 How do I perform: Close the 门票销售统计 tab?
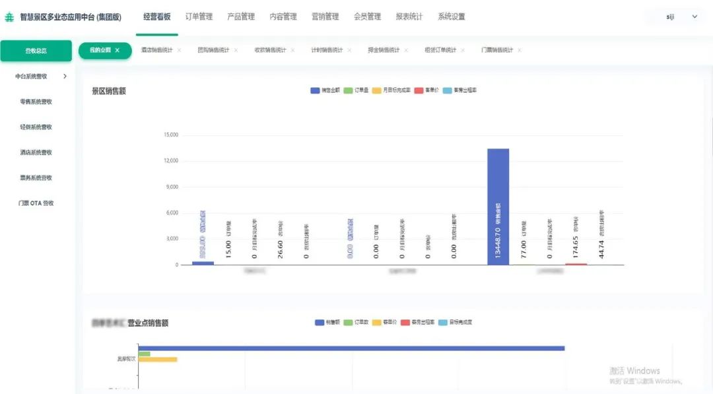520,50
